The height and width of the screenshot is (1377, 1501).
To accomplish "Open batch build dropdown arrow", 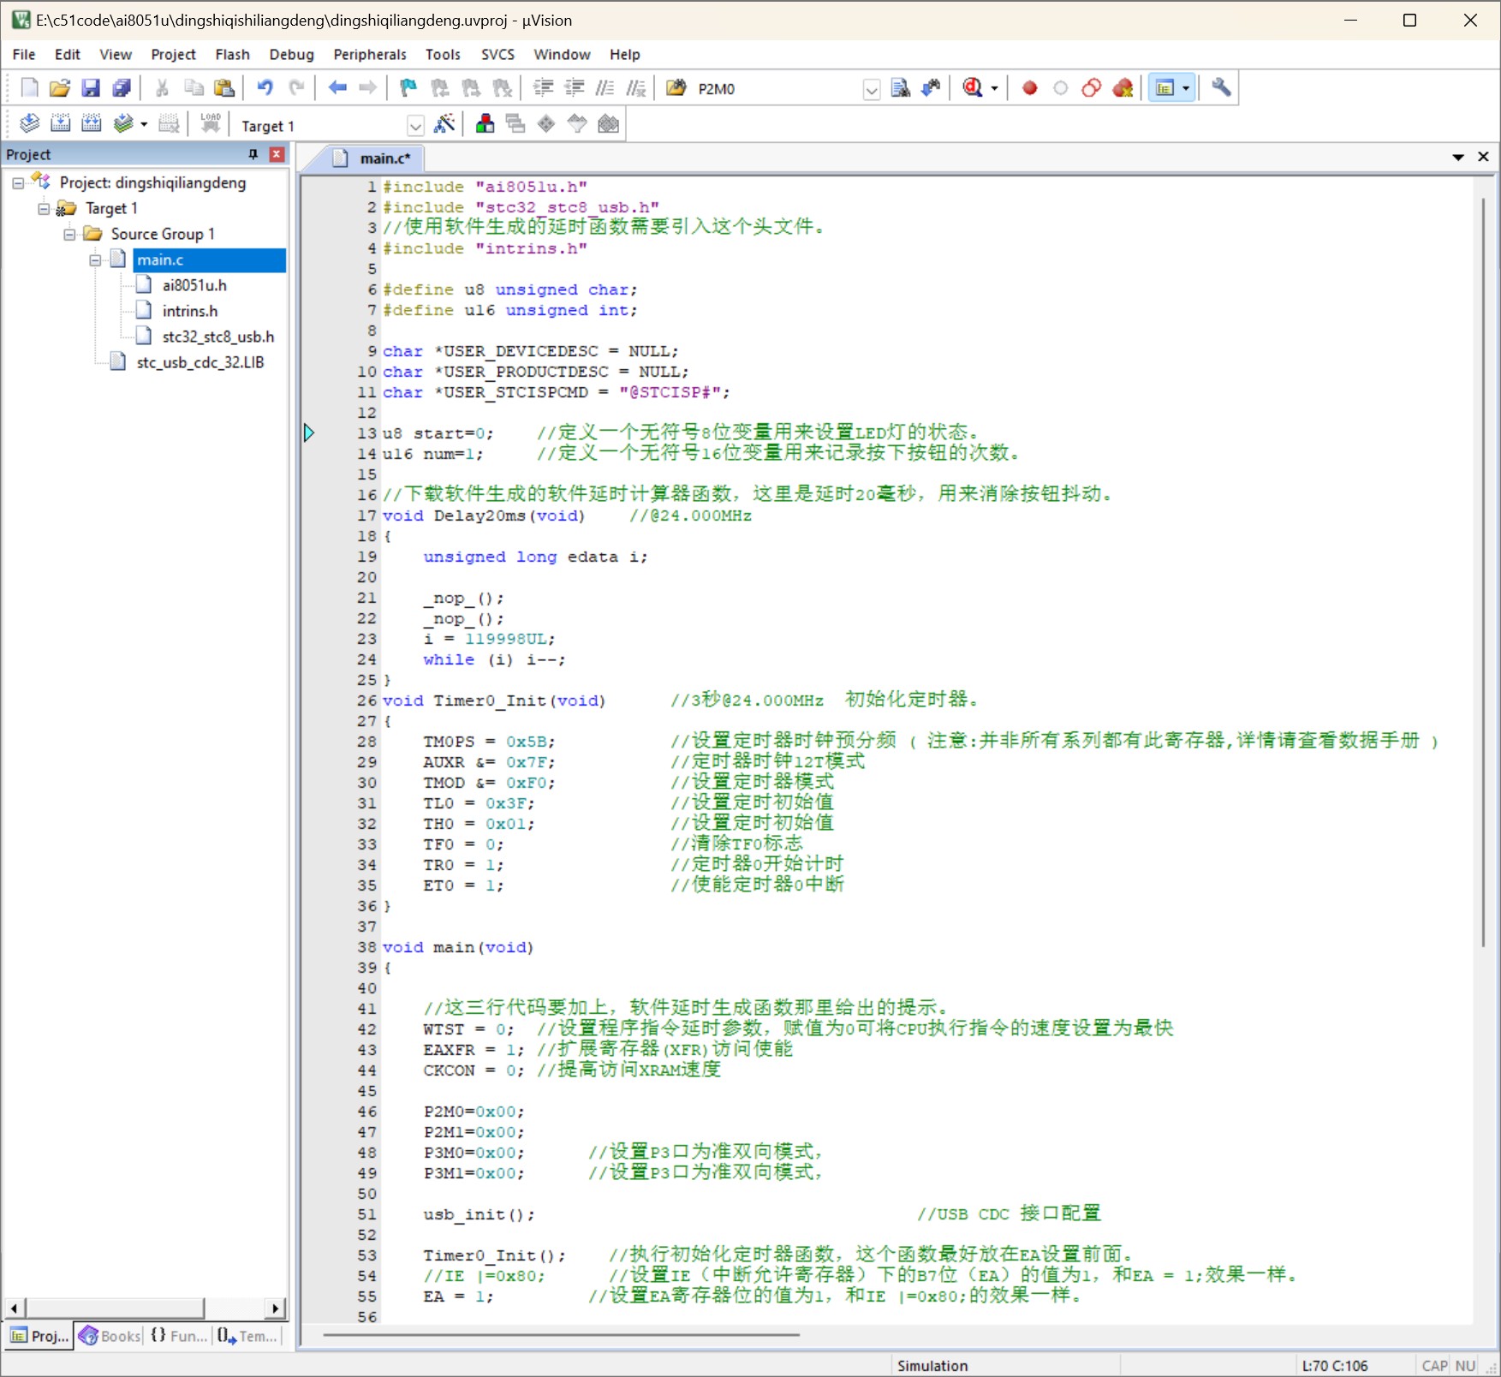I will coord(144,124).
